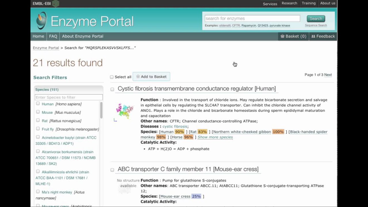This screenshot has height=207, width=368.
Task: Select the ABC transporter C family member 11 checkbox
Action: [x=112, y=170]
